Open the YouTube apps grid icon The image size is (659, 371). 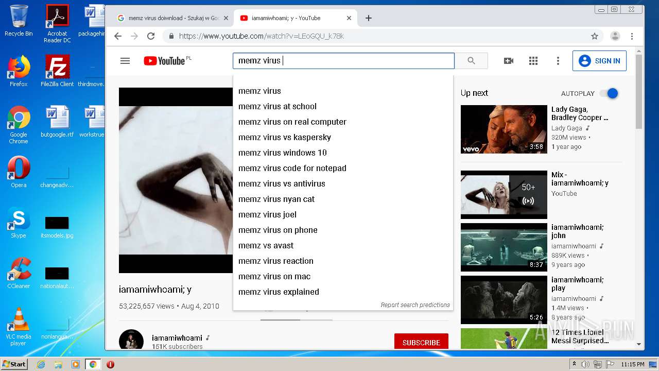(x=533, y=61)
